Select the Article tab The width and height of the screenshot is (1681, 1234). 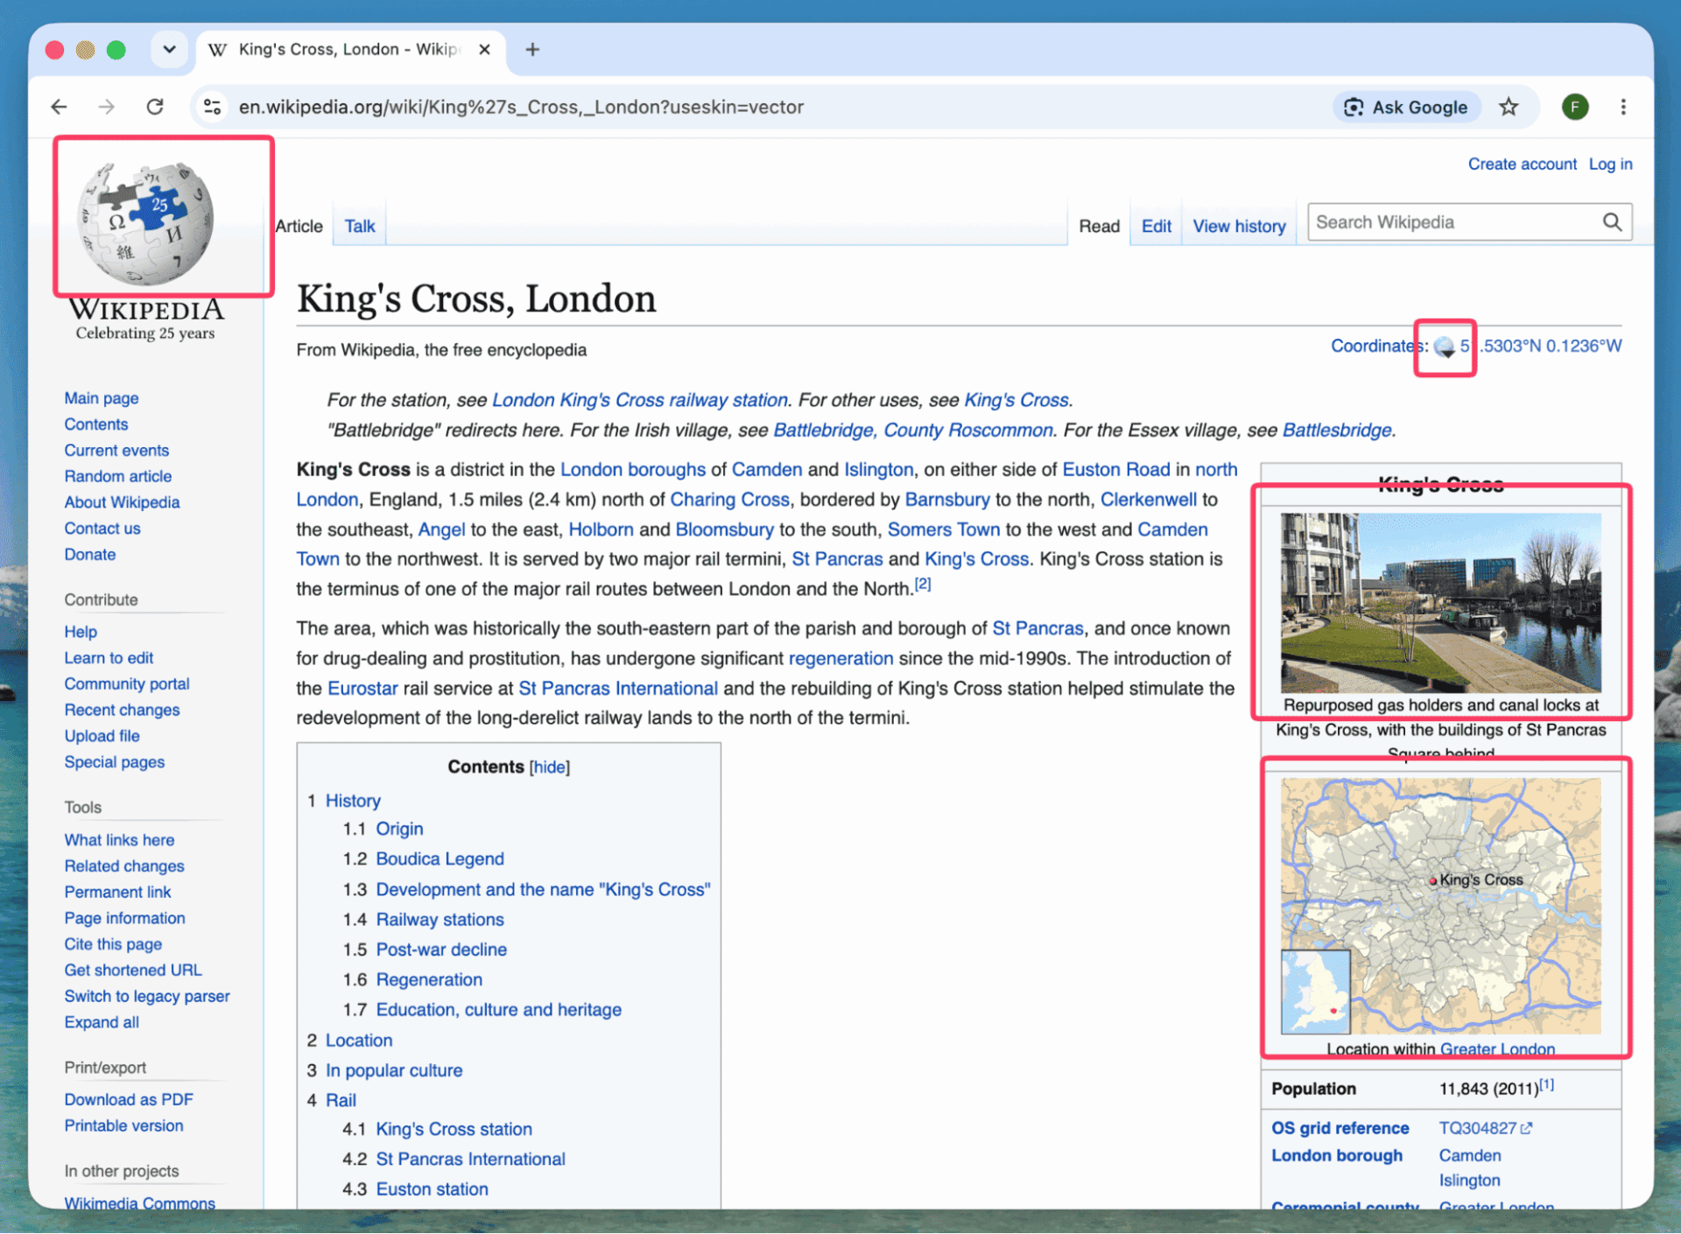[299, 226]
